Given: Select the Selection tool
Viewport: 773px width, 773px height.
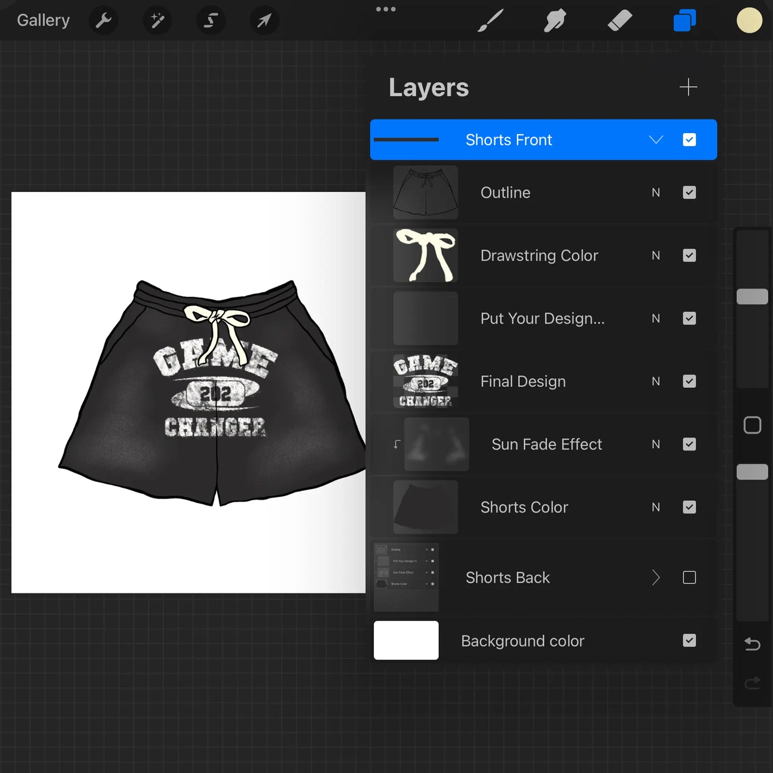Looking at the screenshot, I should tap(210, 20).
